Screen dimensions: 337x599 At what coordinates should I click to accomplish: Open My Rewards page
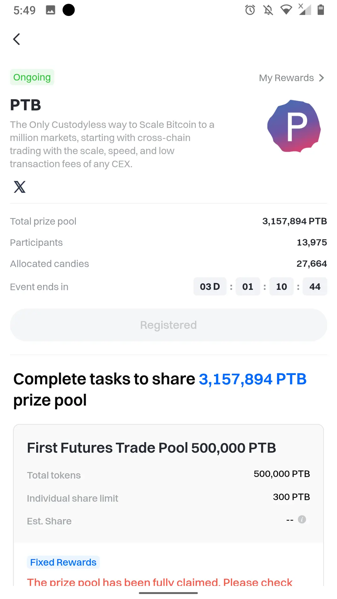[286, 78]
